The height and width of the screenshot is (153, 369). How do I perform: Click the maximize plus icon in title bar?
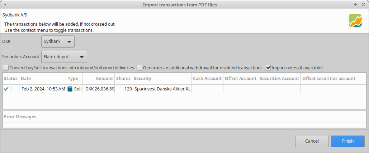point(356,5)
